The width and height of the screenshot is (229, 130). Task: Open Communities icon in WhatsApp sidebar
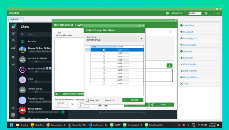pyautogui.click(x=13, y=48)
